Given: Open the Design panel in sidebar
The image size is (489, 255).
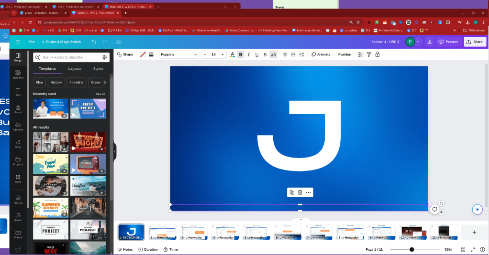Looking at the screenshot, I should (18, 57).
